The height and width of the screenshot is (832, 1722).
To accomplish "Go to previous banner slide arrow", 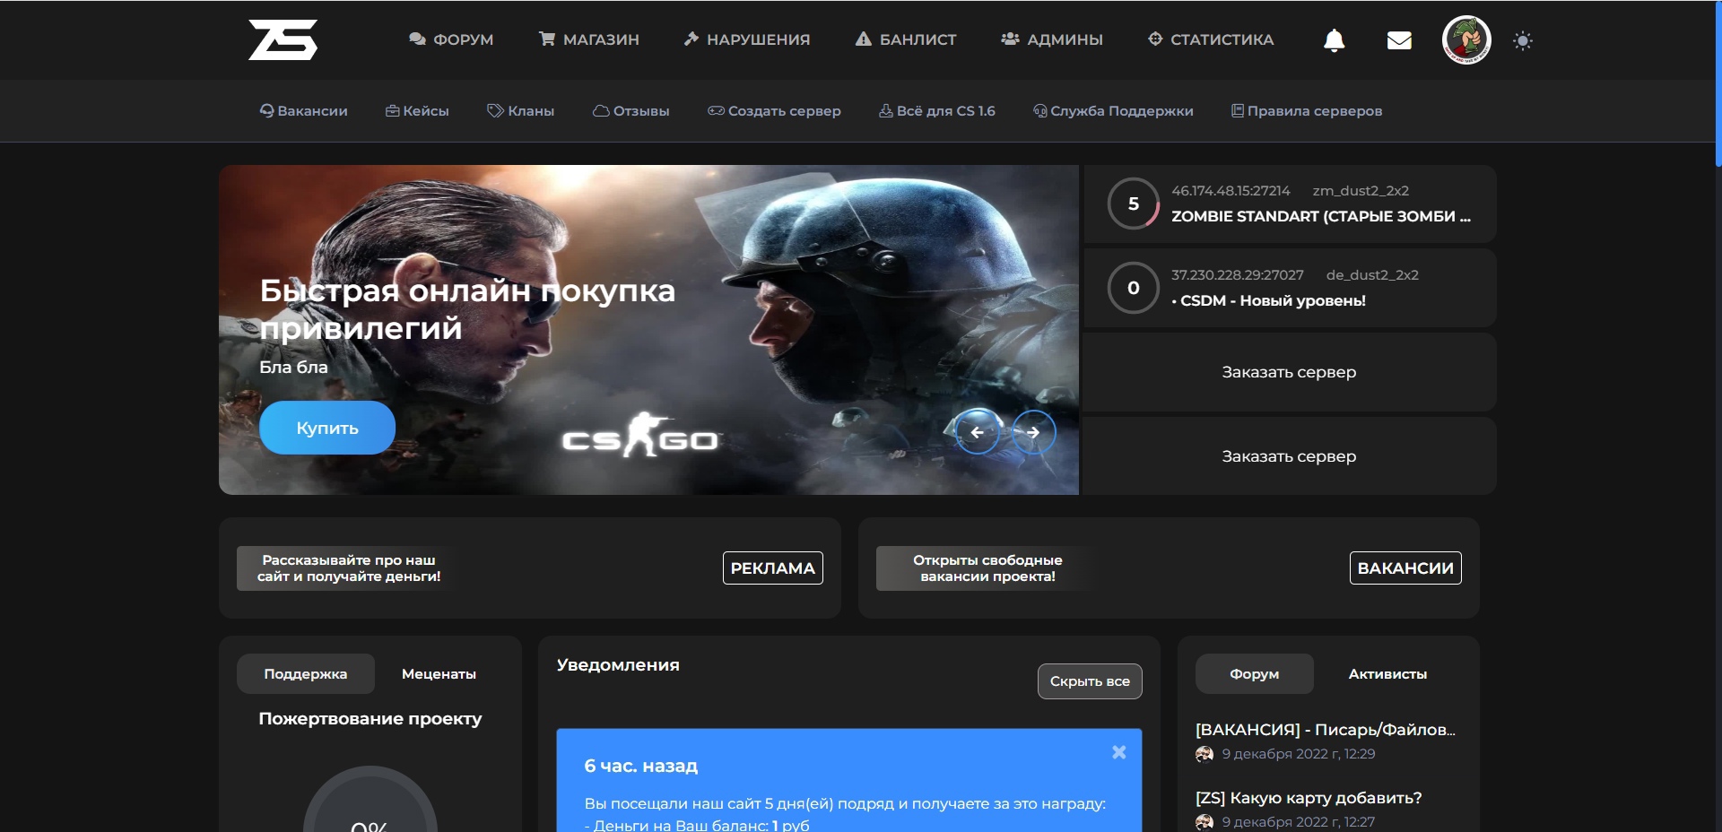I will 977,432.
